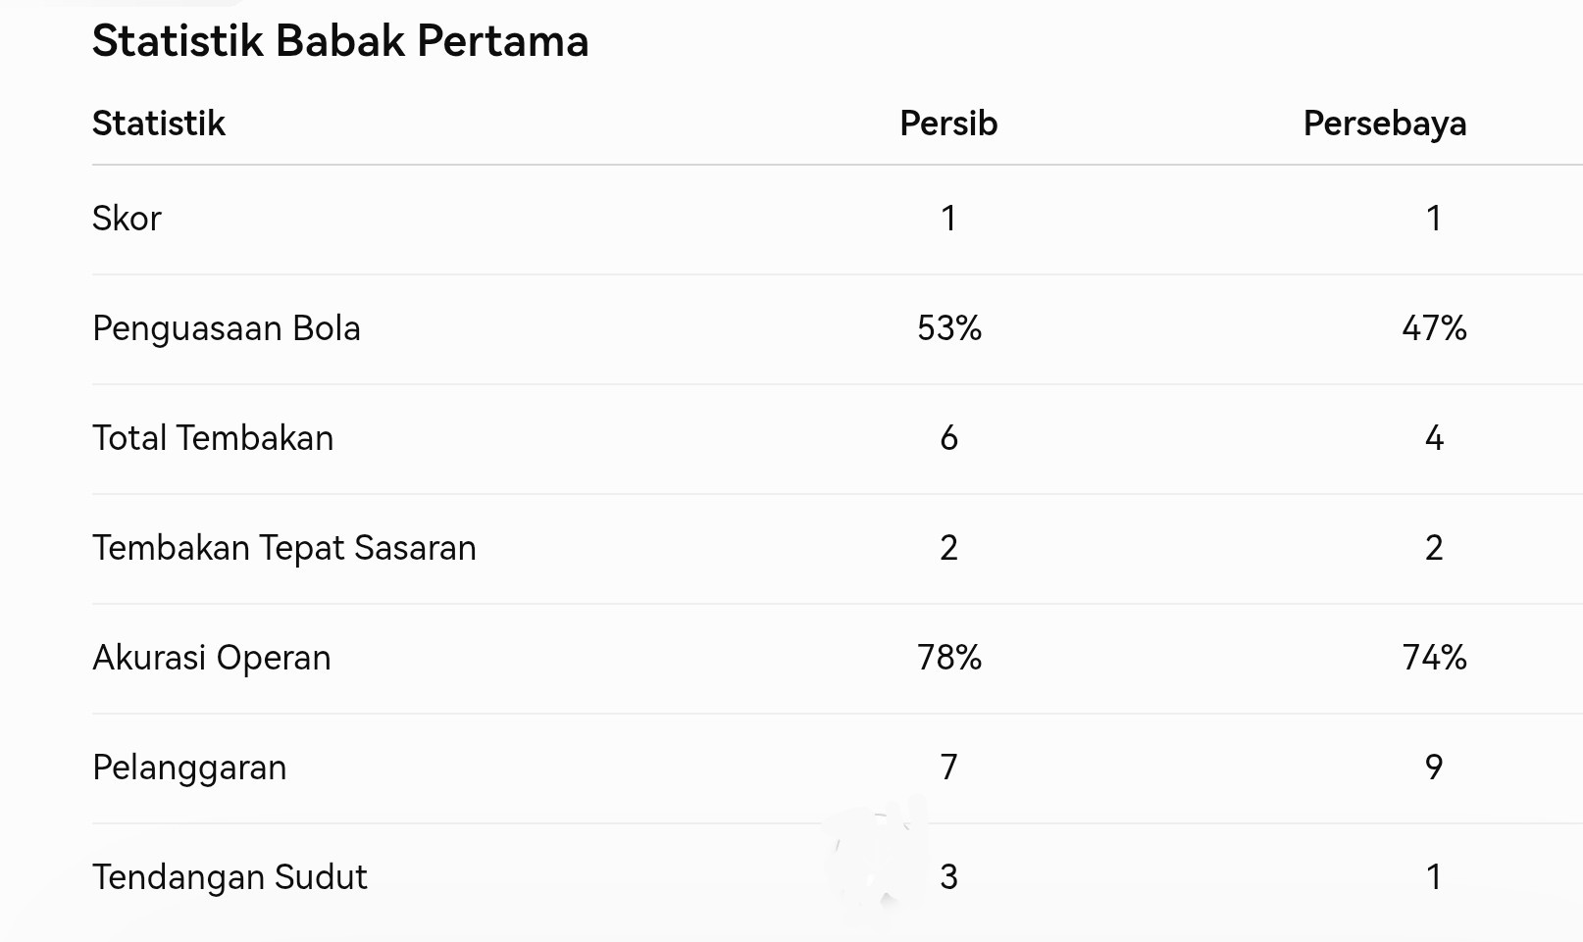Click Persebaya's 47% possession value
This screenshot has width=1583, height=942.
tap(1435, 327)
